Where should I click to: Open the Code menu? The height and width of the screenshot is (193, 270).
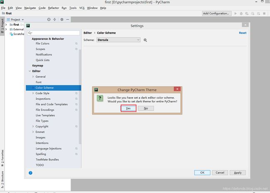(42, 8)
